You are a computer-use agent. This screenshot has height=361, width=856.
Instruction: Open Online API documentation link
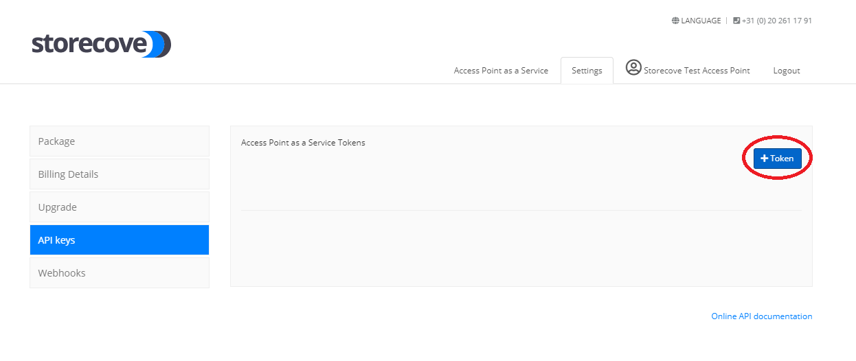tap(761, 316)
